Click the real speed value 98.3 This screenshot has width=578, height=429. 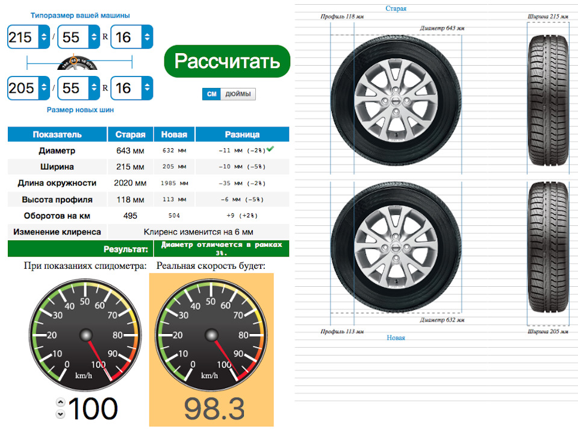(x=214, y=409)
